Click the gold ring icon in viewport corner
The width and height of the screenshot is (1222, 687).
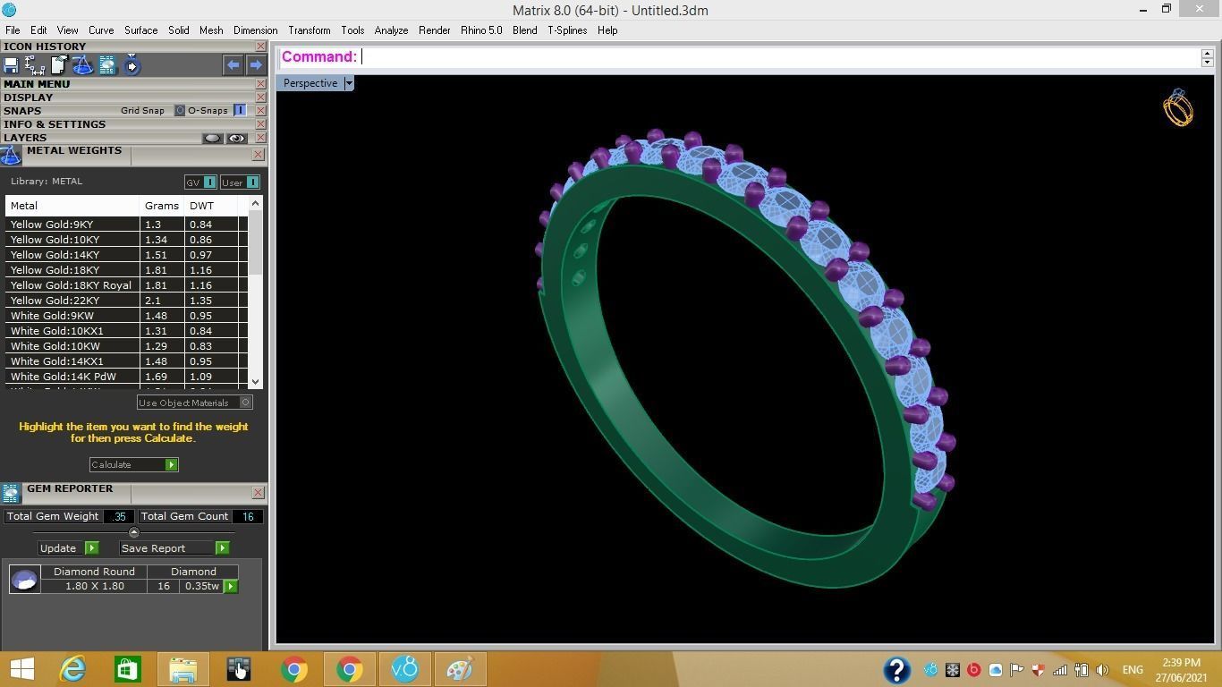pyautogui.click(x=1178, y=107)
